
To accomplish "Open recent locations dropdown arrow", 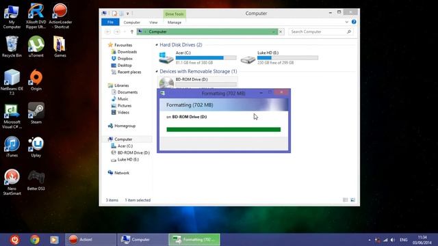I will [125, 32].
